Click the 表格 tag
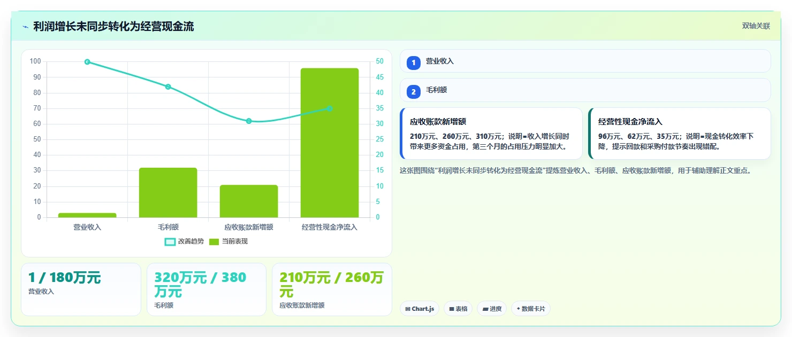This screenshot has width=792, height=337. 458,309
